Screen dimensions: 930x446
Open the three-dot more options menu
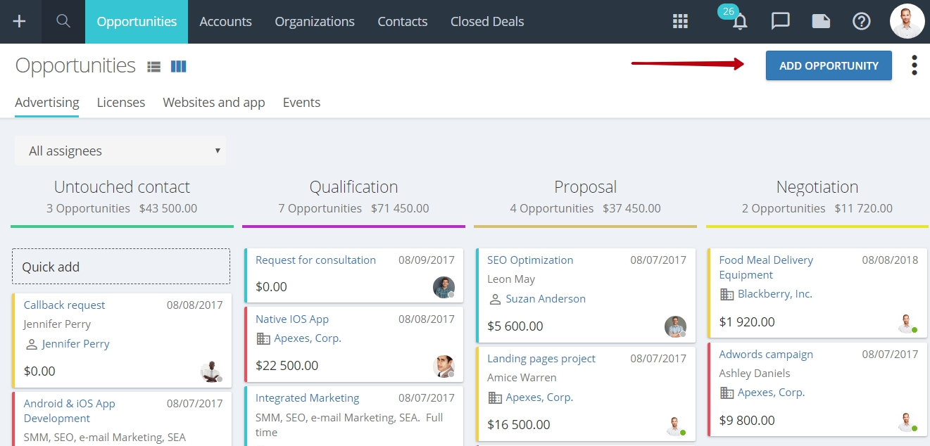(915, 65)
